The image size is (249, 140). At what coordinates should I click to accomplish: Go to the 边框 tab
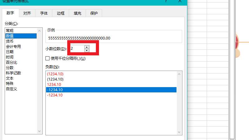pos(61,13)
